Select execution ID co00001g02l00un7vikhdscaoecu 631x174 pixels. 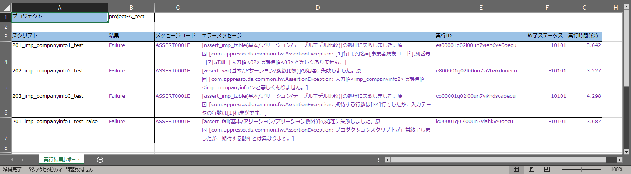(481, 105)
